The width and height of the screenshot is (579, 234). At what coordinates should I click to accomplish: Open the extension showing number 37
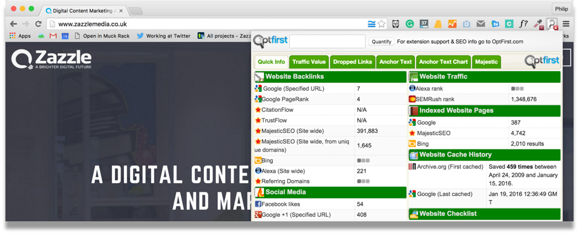coord(424,24)
